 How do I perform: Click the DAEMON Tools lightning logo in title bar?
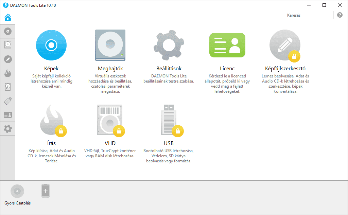[6, 5]
